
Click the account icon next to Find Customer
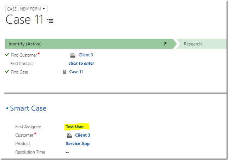[x=73, y=55]
